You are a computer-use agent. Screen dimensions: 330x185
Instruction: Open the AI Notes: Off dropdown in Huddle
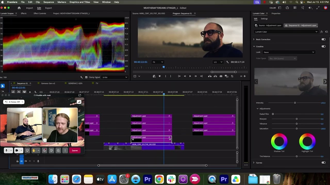pyautogui.click(x=14, y=102)
